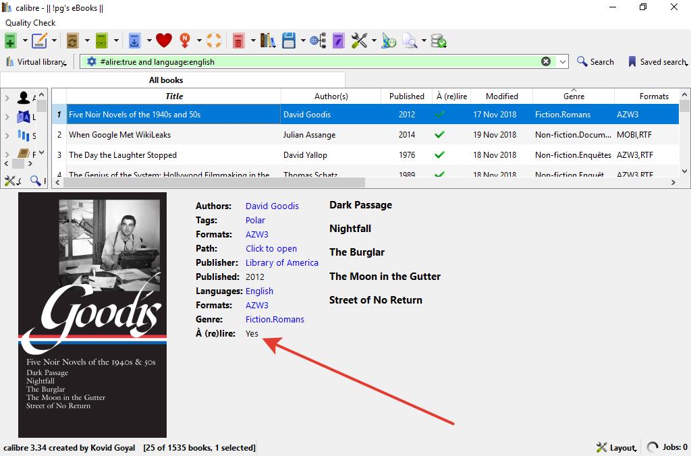Sort by the Published column header
This screenshot has width=691, height=456.
tap(406, 96)
